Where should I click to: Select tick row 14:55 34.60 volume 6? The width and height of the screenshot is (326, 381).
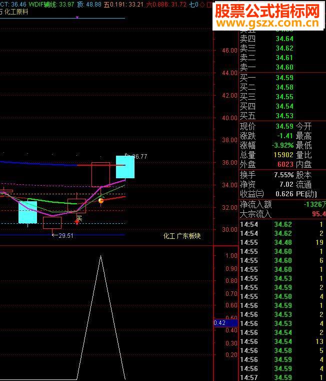281,260
